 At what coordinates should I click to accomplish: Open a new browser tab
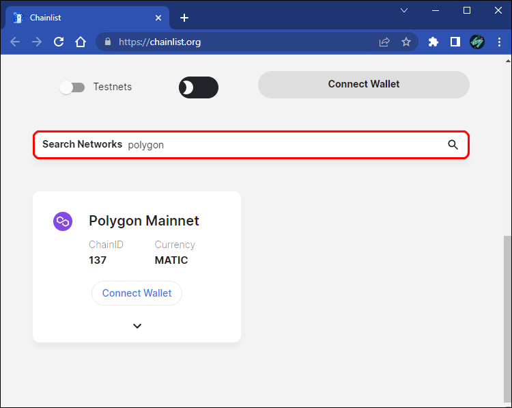[184, 18]
